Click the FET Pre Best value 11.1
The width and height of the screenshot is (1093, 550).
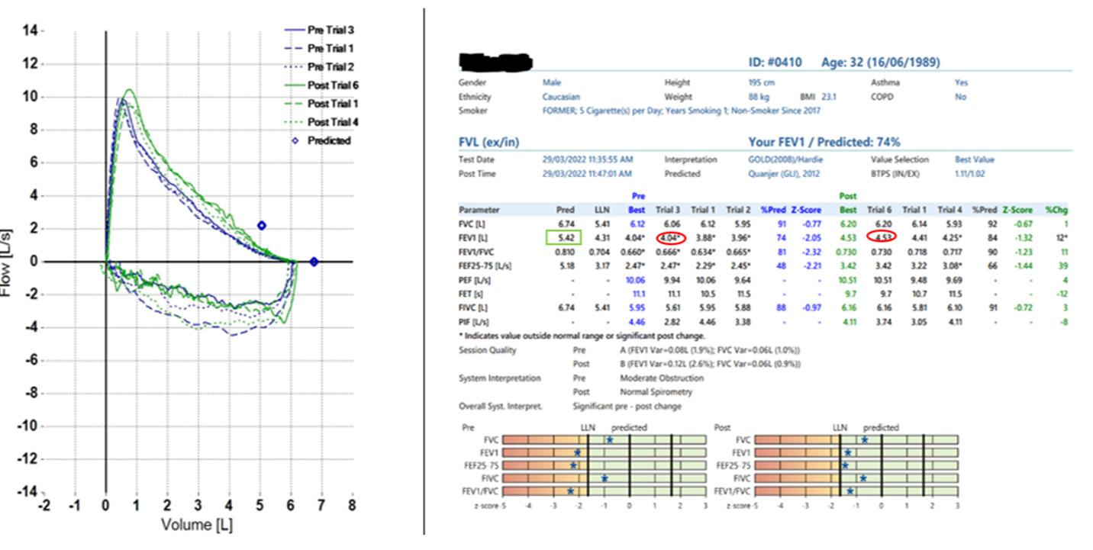(638, 293)
